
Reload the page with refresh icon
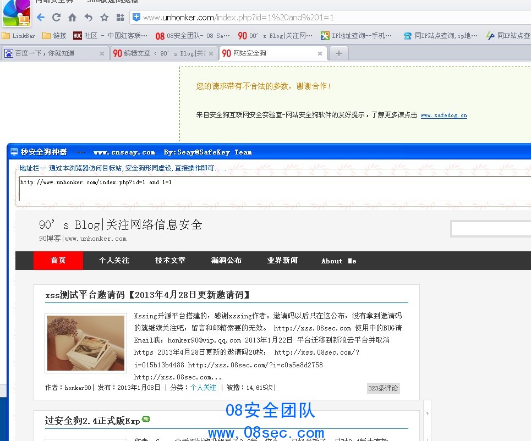point(56,17)
